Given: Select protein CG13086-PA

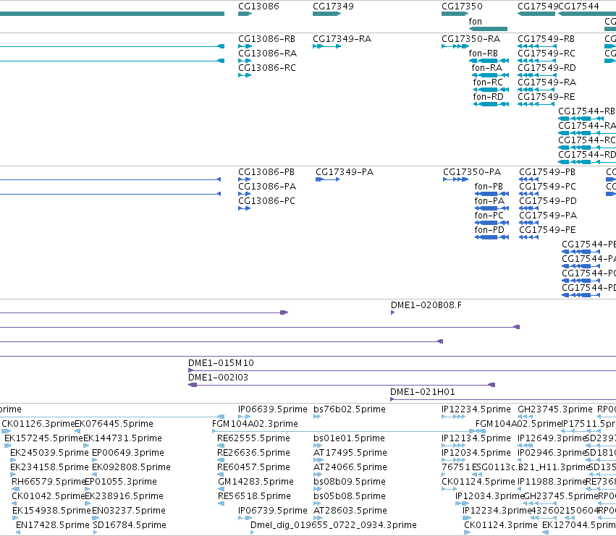Looking at the screenshot, I should (267, 187).
